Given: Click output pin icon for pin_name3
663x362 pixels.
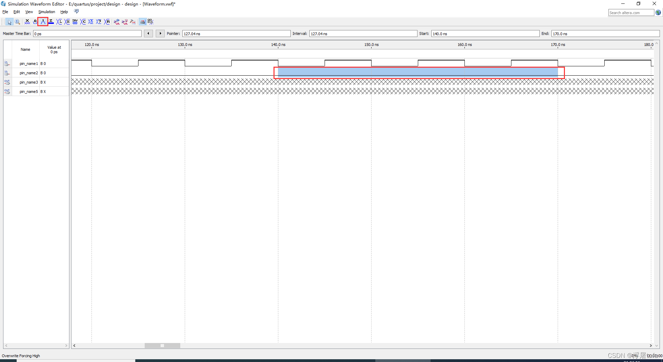Looking at the screenshot, I should point(7,82).
